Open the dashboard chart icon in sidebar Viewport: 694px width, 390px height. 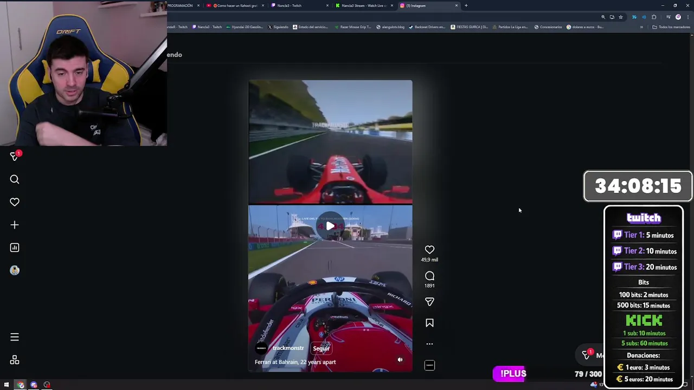[15, 248]
